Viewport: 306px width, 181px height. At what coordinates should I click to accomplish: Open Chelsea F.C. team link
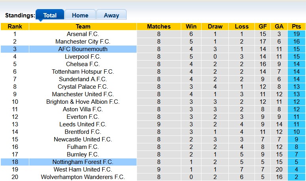click(x=83, y=64)
